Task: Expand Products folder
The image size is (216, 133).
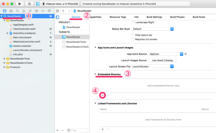Action: click(4, 67)
